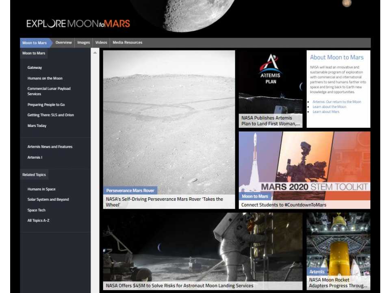Open the Gateway sidebar link

35,67
